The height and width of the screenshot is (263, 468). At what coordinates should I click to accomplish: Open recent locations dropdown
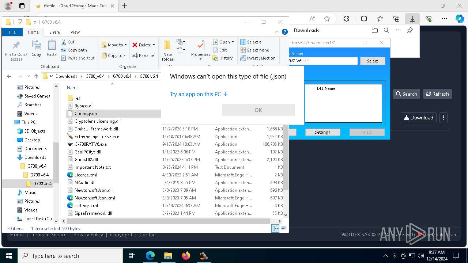(28, 76)
